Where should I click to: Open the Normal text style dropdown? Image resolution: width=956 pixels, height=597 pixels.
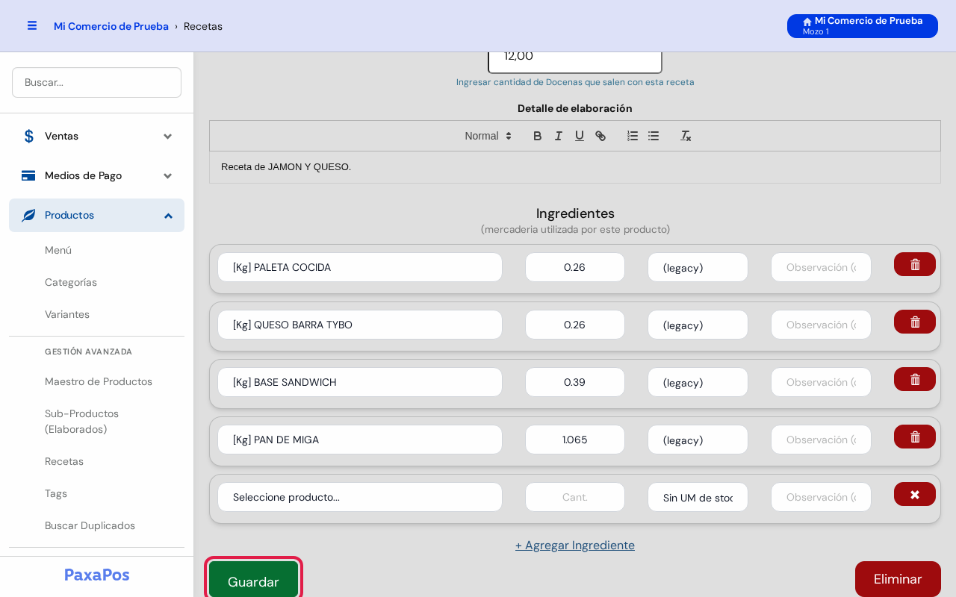(488, 136)
